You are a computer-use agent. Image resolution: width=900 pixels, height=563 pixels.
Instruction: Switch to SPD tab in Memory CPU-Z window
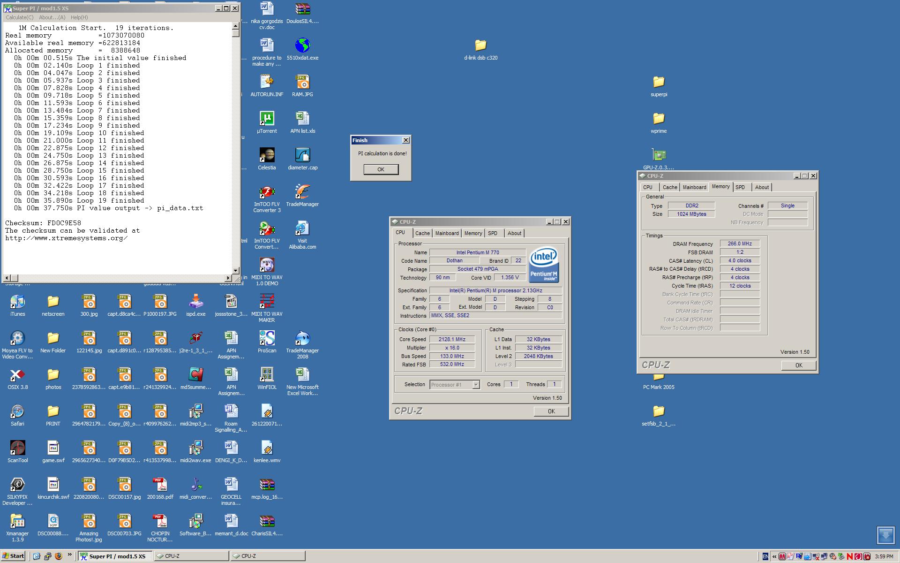(741, 187)
